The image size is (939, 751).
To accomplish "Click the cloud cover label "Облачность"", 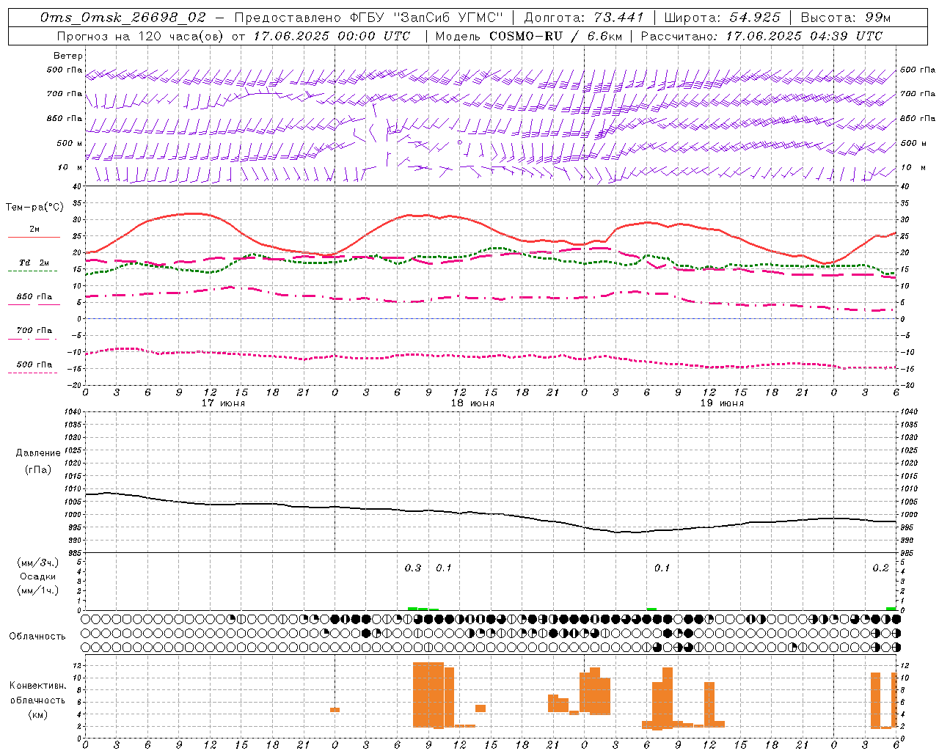I will [37, 637].
